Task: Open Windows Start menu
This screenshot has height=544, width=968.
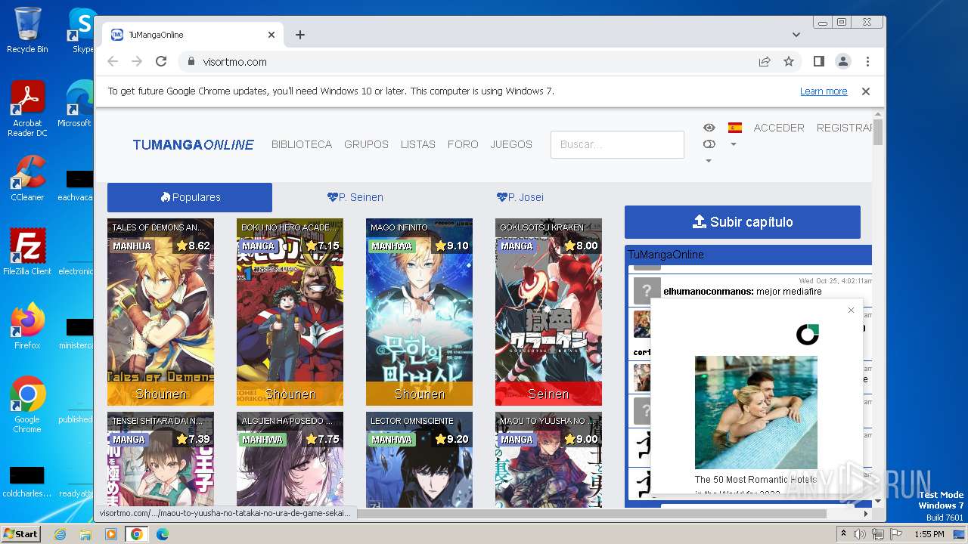Action: click(20, 533)
